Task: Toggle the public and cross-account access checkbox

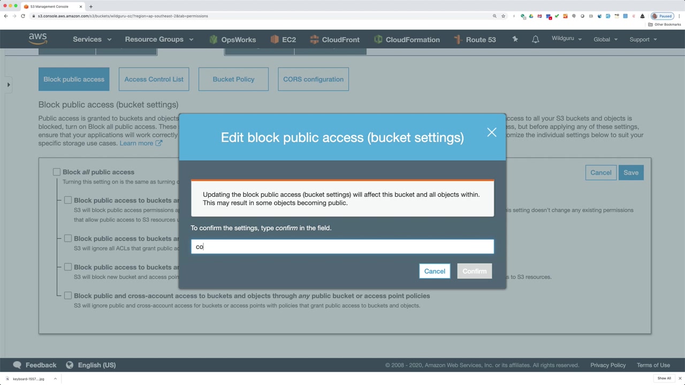Action: [x=68, y=295]
